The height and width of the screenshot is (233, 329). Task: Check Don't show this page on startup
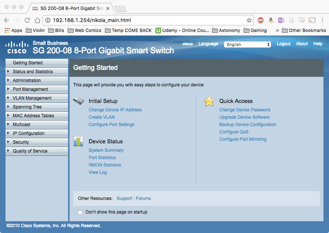click(x=80, y=212)
